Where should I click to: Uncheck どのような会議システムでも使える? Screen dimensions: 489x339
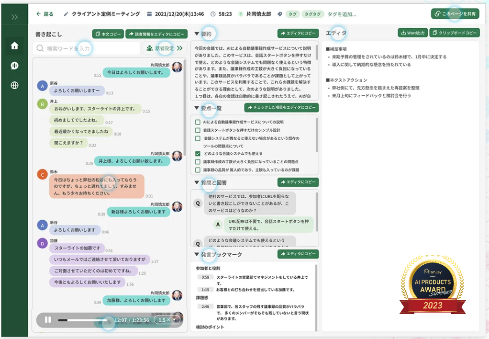tap(198, 154)
